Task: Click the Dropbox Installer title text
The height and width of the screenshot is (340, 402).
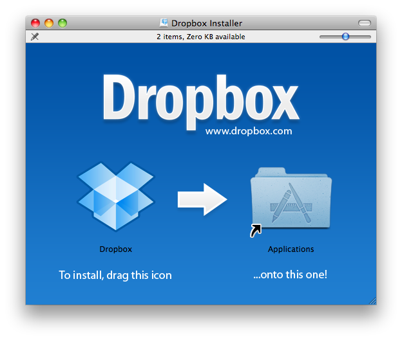Action: (x=207, y=23)
